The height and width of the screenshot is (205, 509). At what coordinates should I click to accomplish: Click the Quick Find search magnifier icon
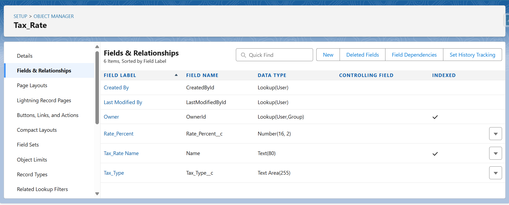(243, 55)
